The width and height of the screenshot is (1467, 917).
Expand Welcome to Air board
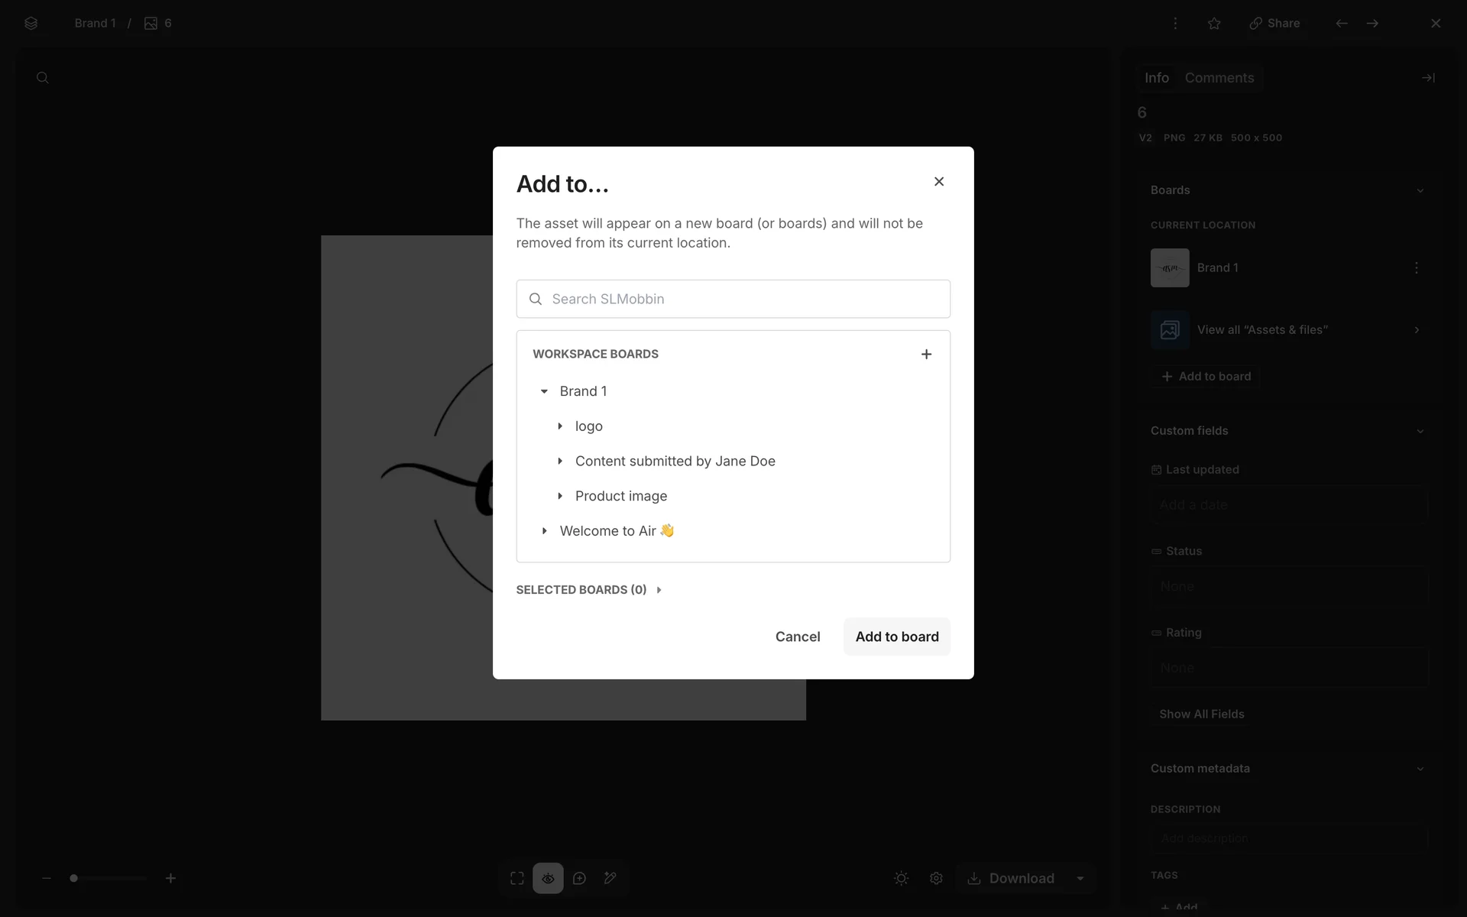(544, 531)
